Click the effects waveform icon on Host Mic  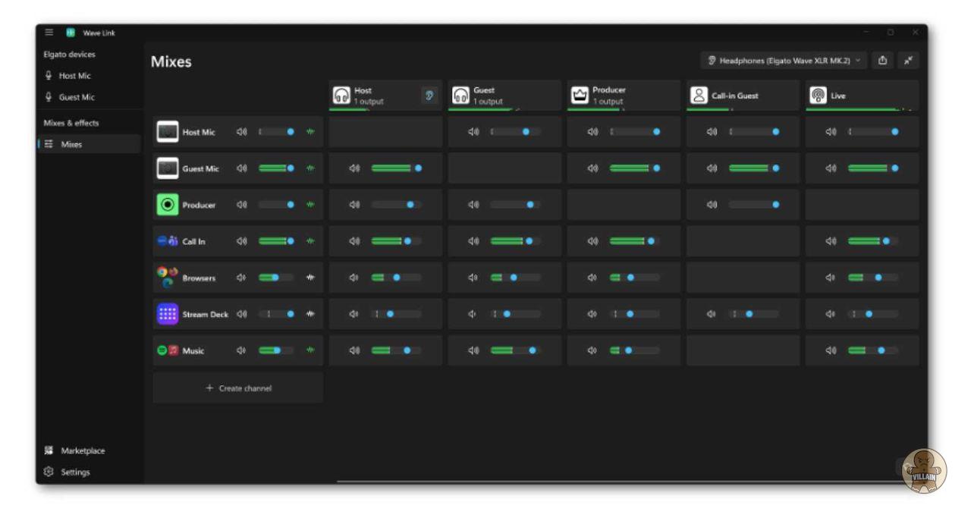(310, 132)
